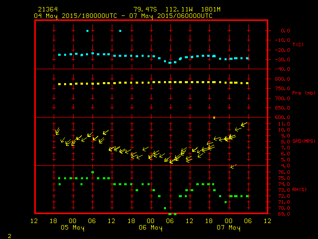Click the isolated wind arrow at 4.0 MPS
Screen dimensions: 318x239
(233, 166)
